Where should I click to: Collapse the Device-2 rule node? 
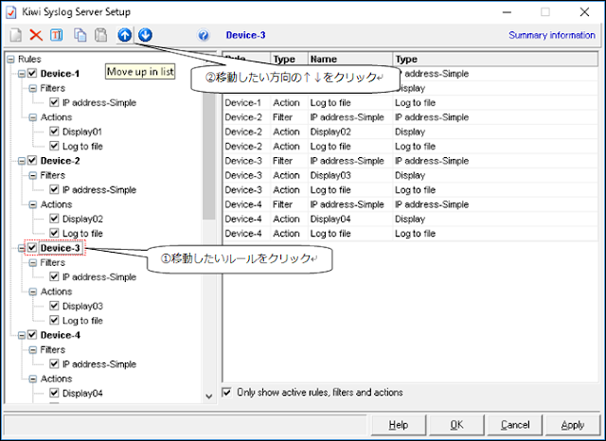coord(22,161)
